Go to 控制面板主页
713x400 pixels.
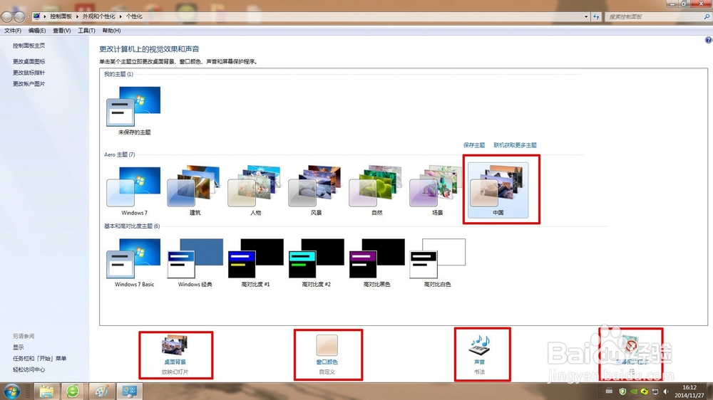(x=29, y=46)
